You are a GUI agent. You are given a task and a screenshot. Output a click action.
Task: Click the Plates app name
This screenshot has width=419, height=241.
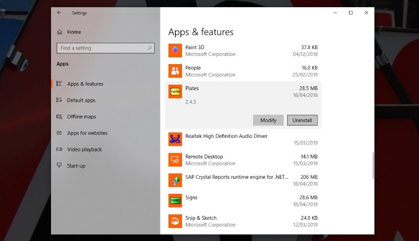pyautogui.click(x=192, y=88)
